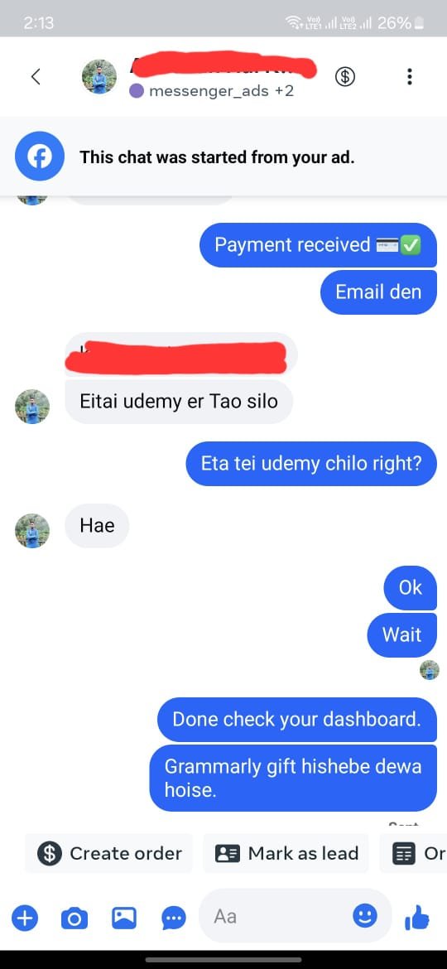Open the photo gallery icon
447x969 pixels.
pos(124,918)
